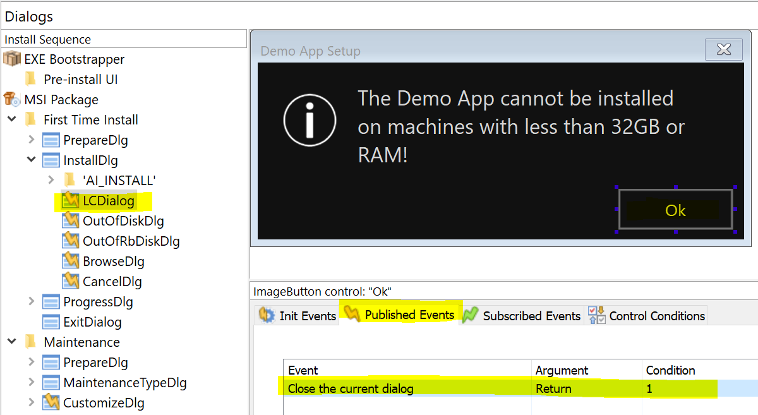The width and height of the screenshot is (758, 415).
Task: Close the Demo App Setup preview window
Action: click(724, 50)
